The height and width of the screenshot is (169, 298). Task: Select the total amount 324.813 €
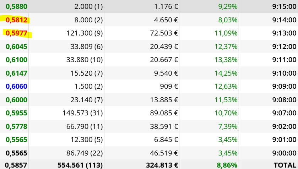pos(162,165)
